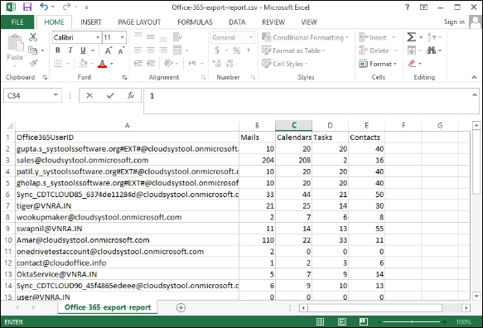Add a new sheet with plus button
The image size is (483, 328).
[x=181, y=307]
